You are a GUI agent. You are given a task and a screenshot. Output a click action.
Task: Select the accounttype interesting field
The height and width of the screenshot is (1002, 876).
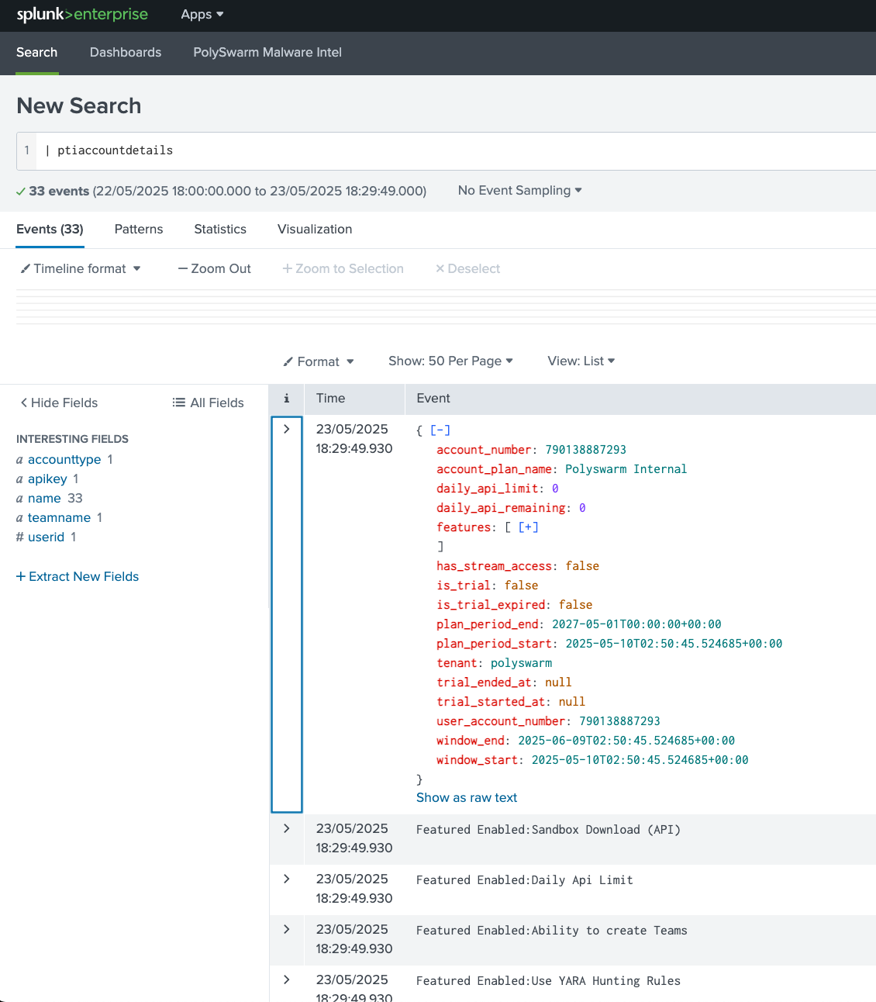64,459
